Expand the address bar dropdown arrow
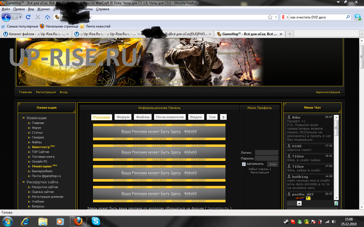The image size is (364, 227). pyautogui.click(x=276, y=17)
